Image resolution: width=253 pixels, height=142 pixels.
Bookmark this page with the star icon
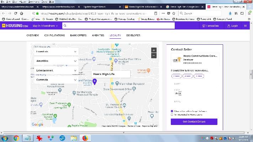tap(174, 13)
